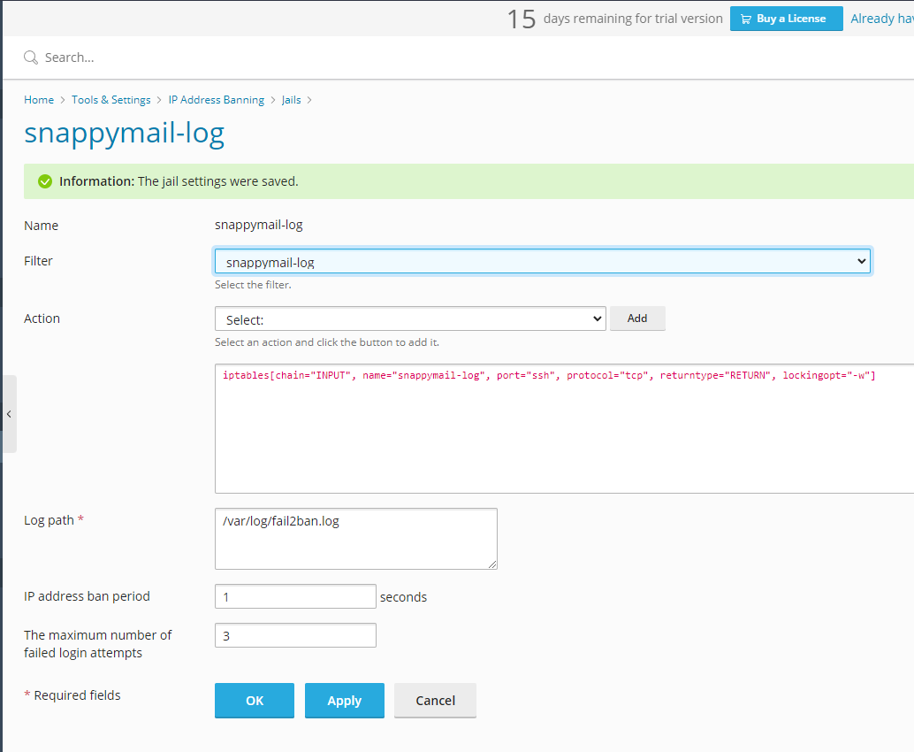Click the '15 days remaining' trial text
Screen dimensions: 914x752
(615, 19)
